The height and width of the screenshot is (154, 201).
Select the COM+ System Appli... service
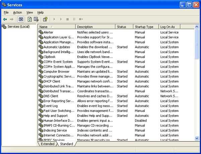(x=59, y=67)
